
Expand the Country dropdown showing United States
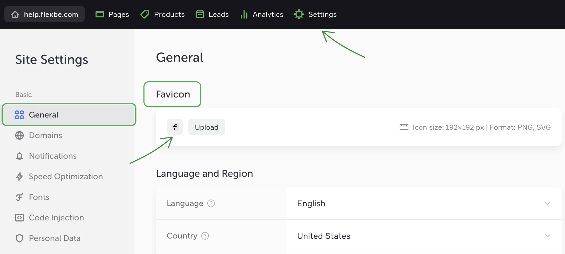(423, 236)
